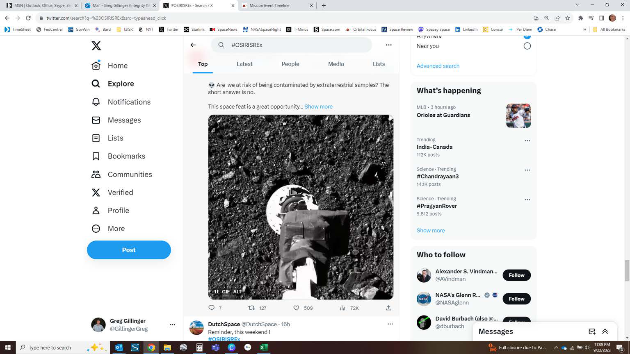Open account menu beside Greg Gillinger
The height and width of the screenshot is (354, 630).
(x=172, y=324)
